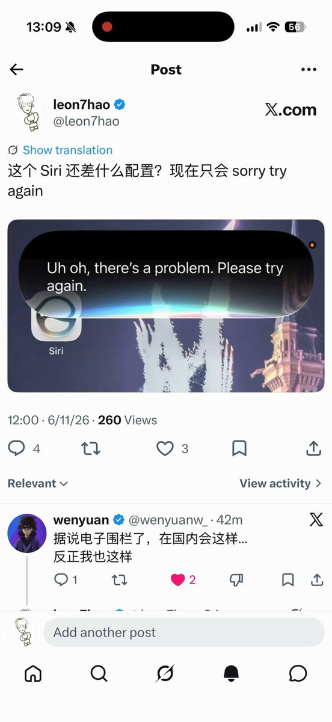Share the main post using share icon
The image size is (332, 722).
click(x=313, y=448)
